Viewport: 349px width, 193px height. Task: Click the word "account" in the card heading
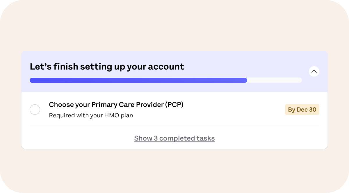pyautogui.click(x=166, y=67)
